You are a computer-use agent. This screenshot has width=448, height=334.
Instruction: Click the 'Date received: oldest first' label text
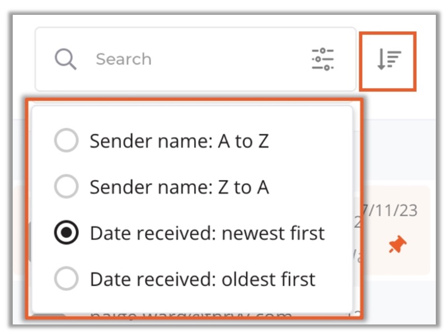click(x=203, y=279)
